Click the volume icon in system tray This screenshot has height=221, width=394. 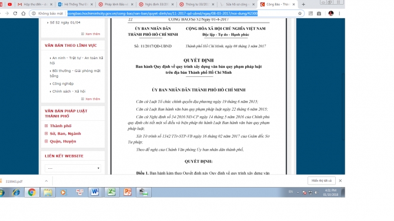pyautogui.click(x=316, y=192)
